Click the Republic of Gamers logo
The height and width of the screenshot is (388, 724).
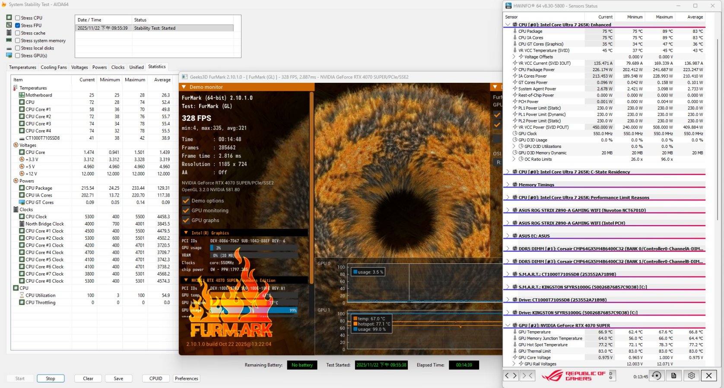574,376
